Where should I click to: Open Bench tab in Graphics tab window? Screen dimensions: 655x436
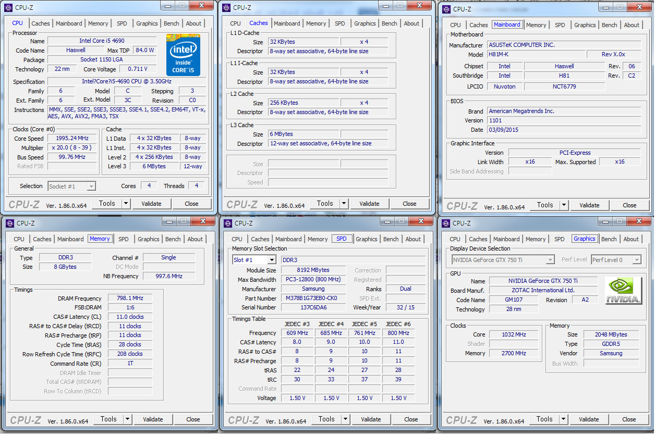[609, 239]
